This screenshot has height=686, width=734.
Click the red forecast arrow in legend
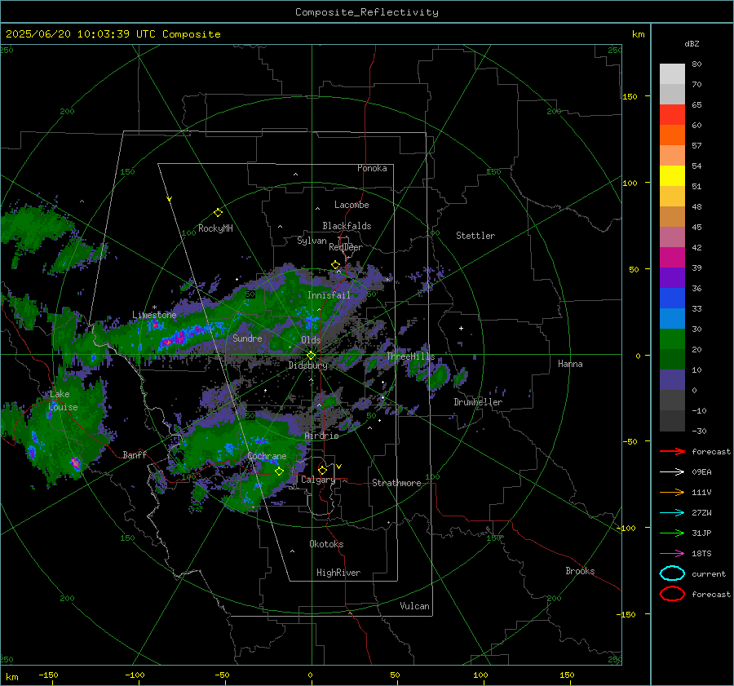coord(672,451)
